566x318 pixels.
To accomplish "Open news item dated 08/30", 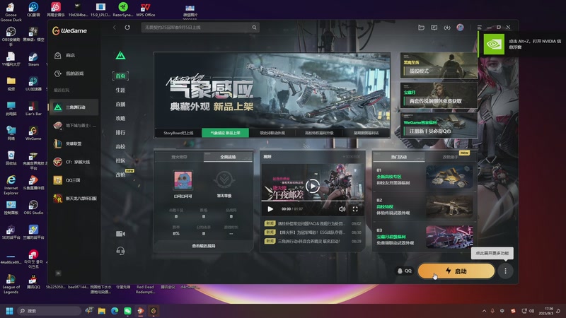I will (x=313, y=232).
